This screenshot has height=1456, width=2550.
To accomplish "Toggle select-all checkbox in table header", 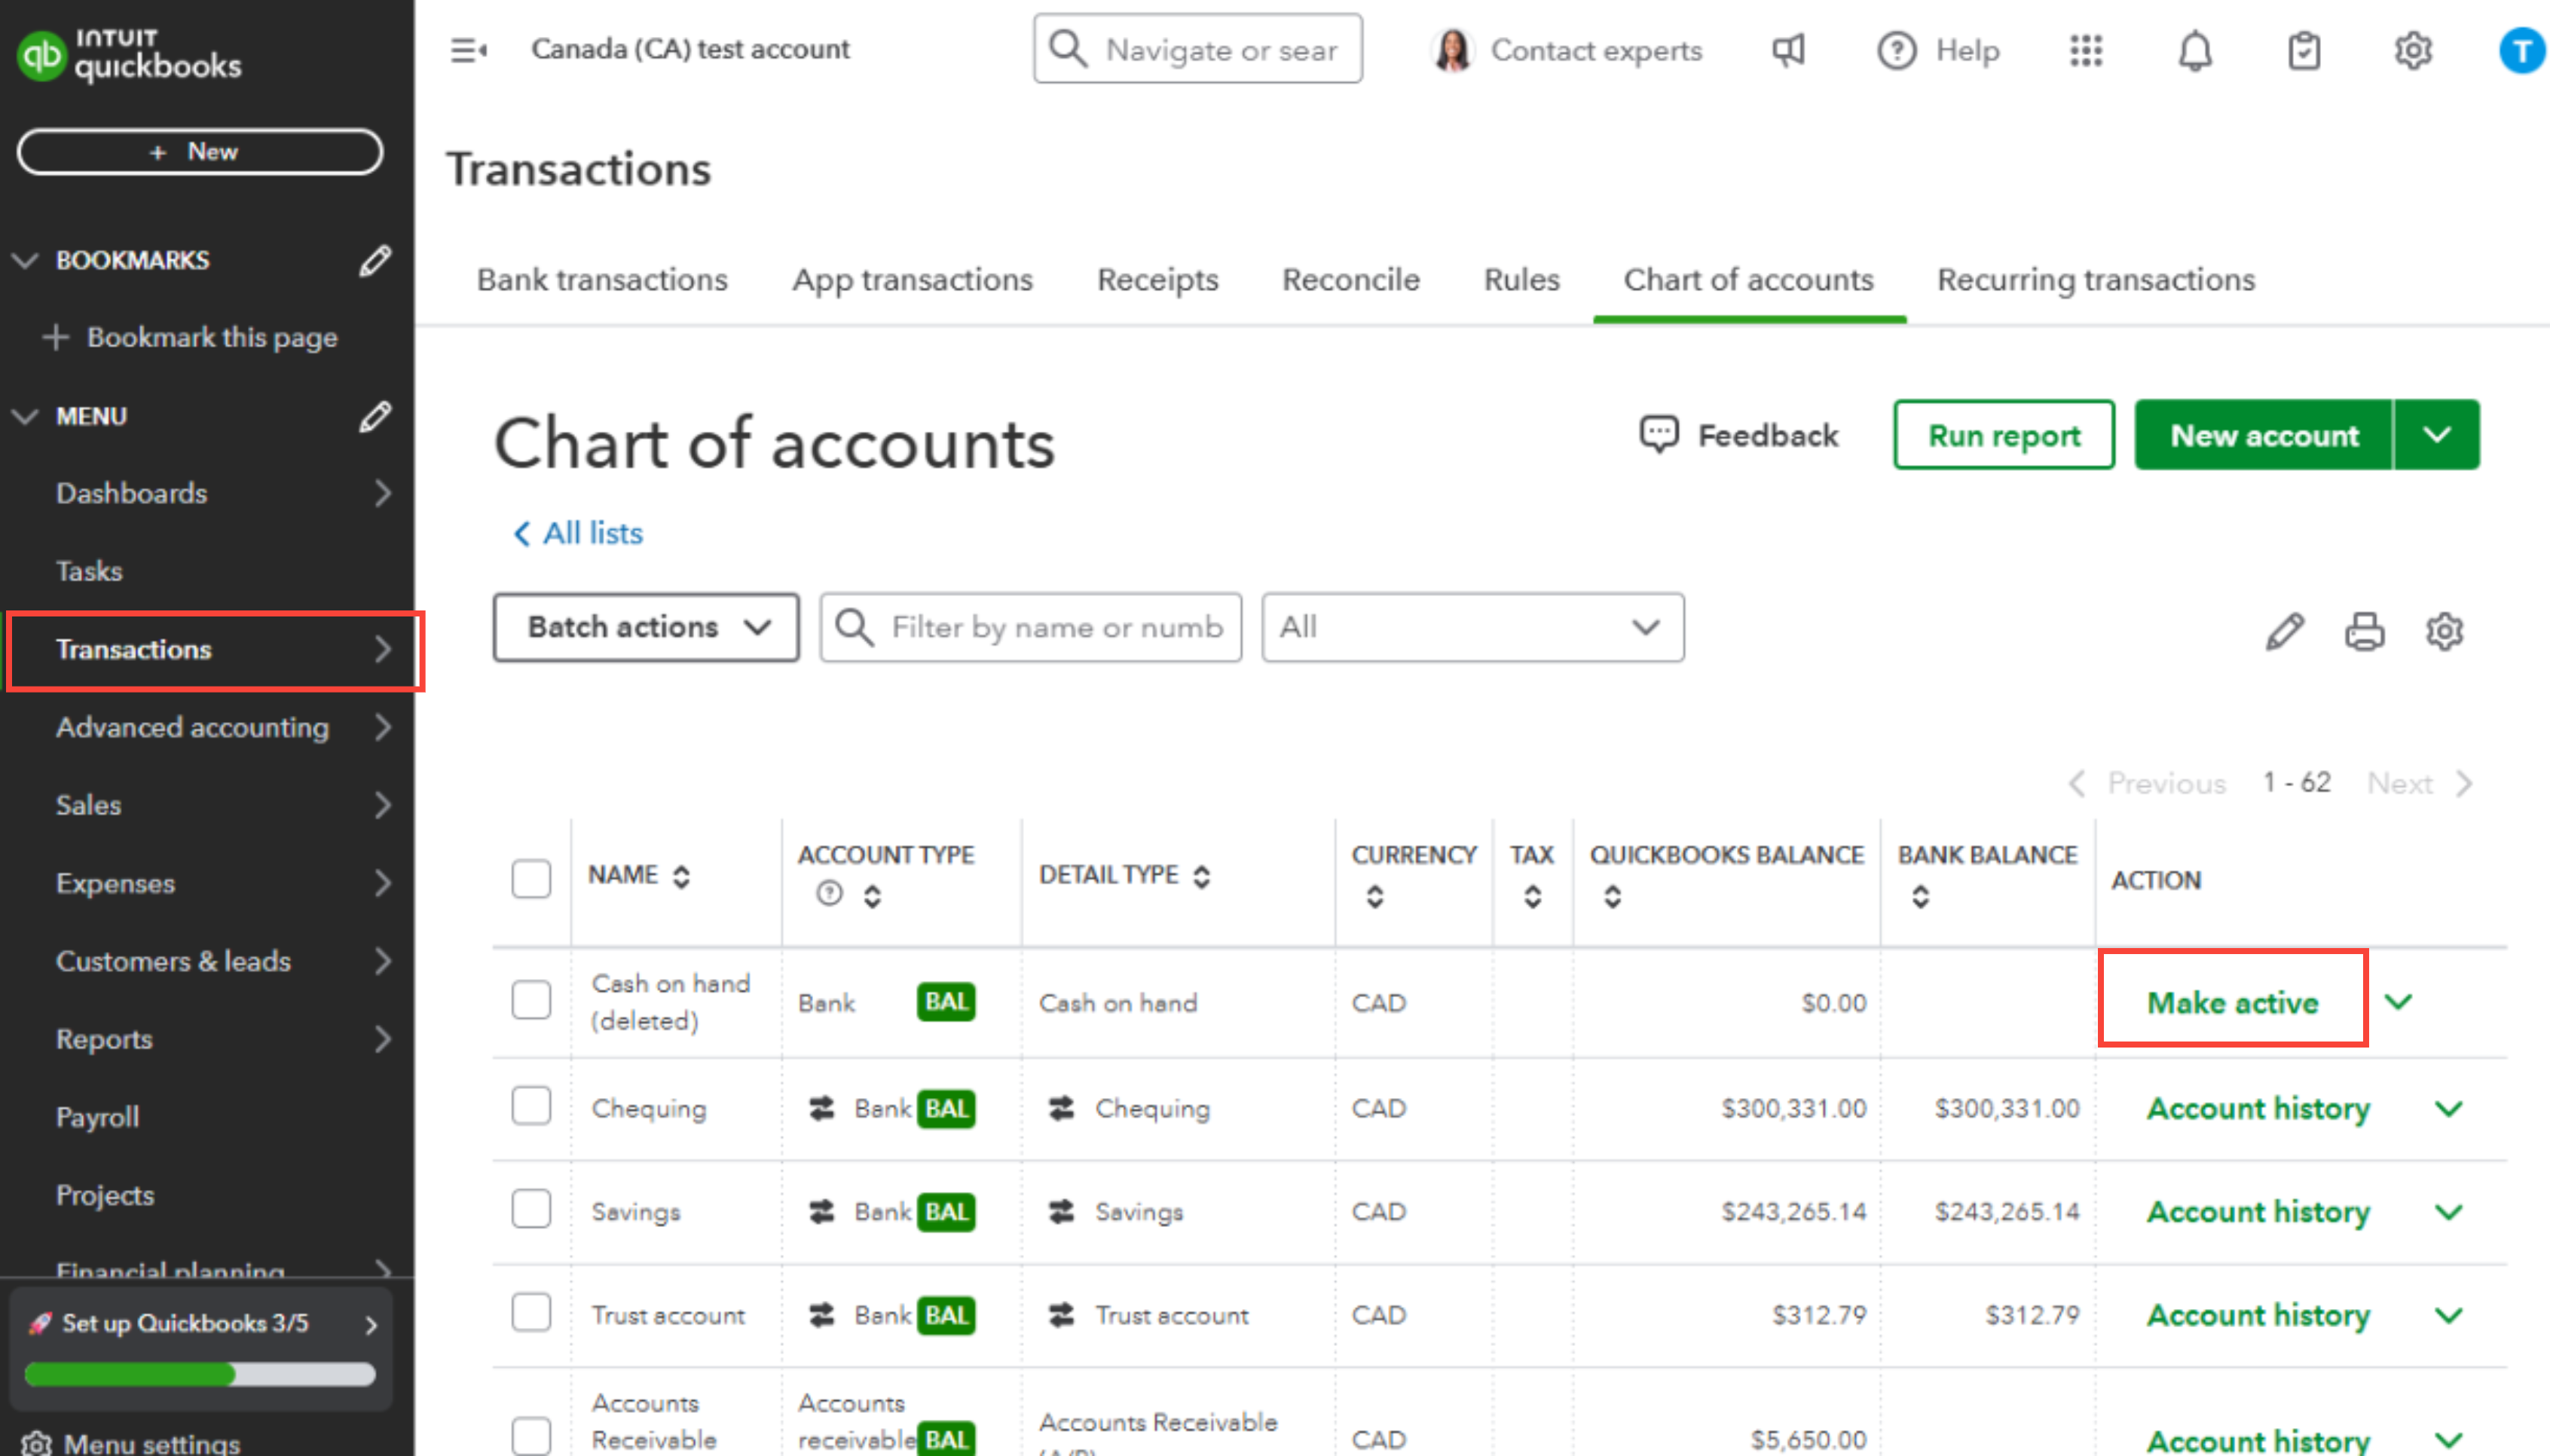I will (530, 878).
